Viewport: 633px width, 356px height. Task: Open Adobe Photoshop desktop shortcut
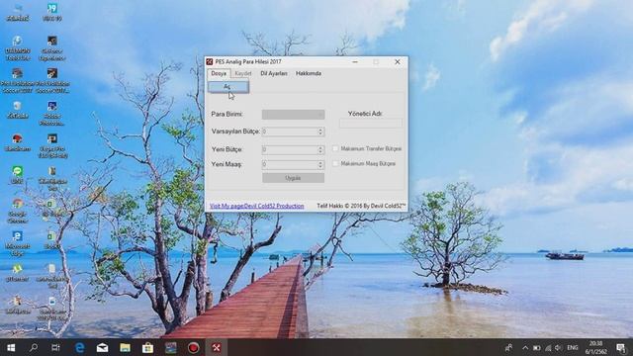[x=51, y=114]
